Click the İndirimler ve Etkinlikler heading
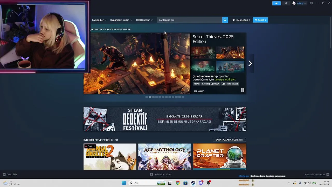Screen dimensions: 332x187 coord(101,140)
